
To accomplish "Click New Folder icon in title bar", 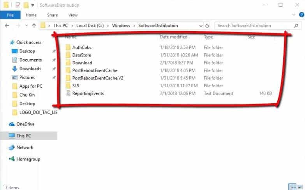I will pyautogui.click(x=26, y=5).
